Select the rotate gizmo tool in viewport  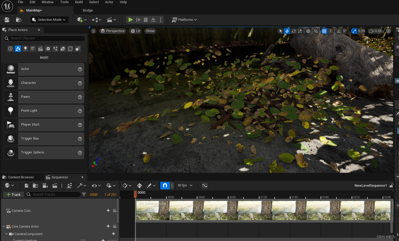point(294,31)
